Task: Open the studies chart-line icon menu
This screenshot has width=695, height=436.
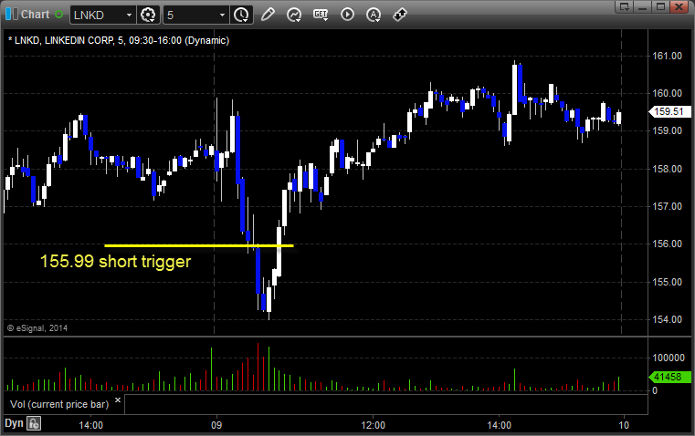Action: tap(294, 15)
